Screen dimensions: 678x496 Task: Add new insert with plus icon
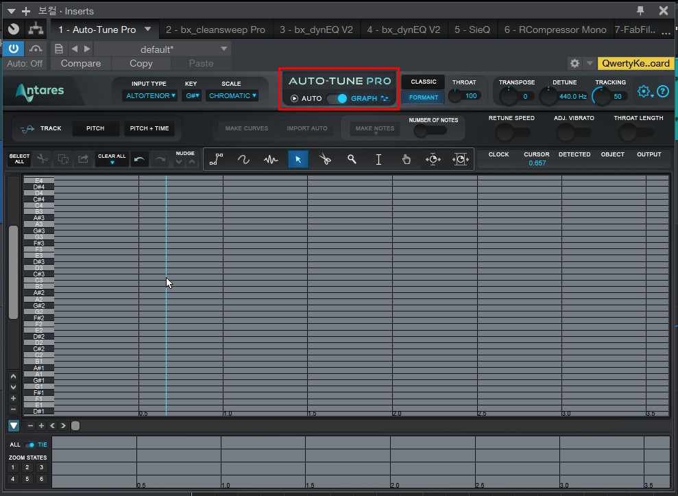click(26, 11)
